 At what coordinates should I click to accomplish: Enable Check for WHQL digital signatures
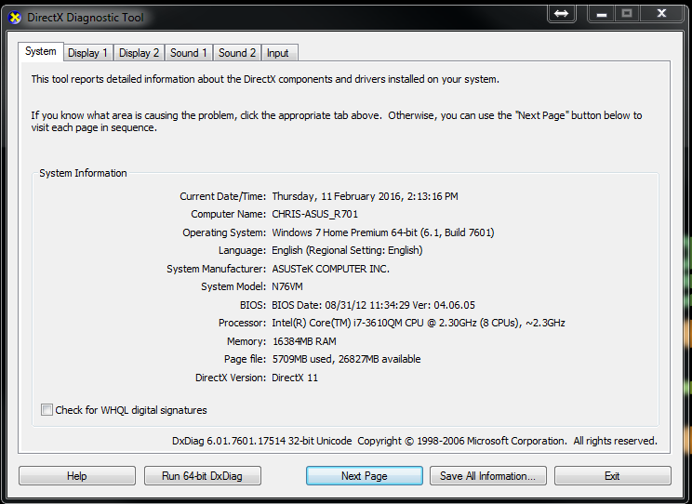coord(47,410)
